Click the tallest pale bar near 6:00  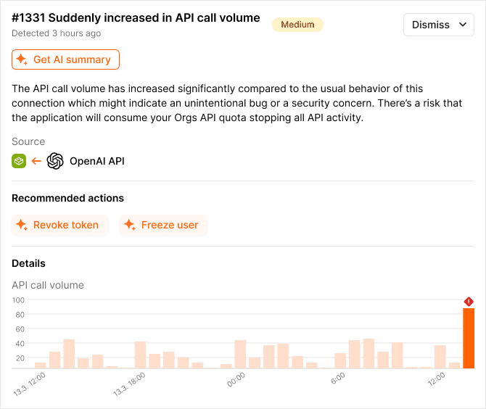coord(368,354)
